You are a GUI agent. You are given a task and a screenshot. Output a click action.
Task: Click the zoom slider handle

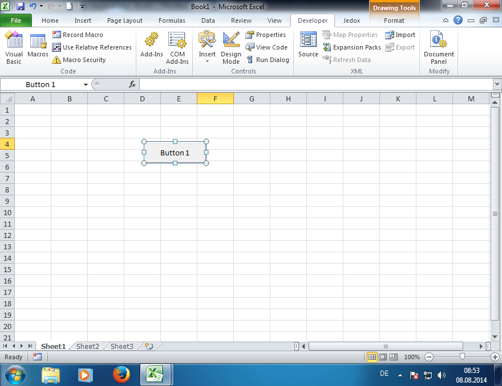tap(462, 356)
